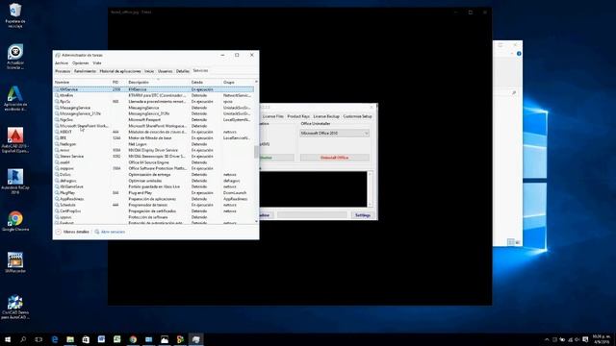Open taskbar search magnifier

pos(23,339)
